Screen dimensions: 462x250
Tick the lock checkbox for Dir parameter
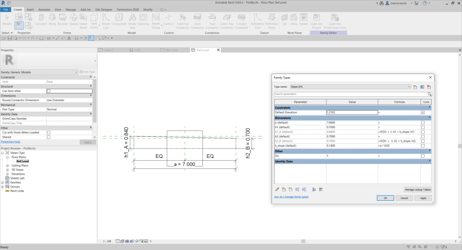pos(423,156)
